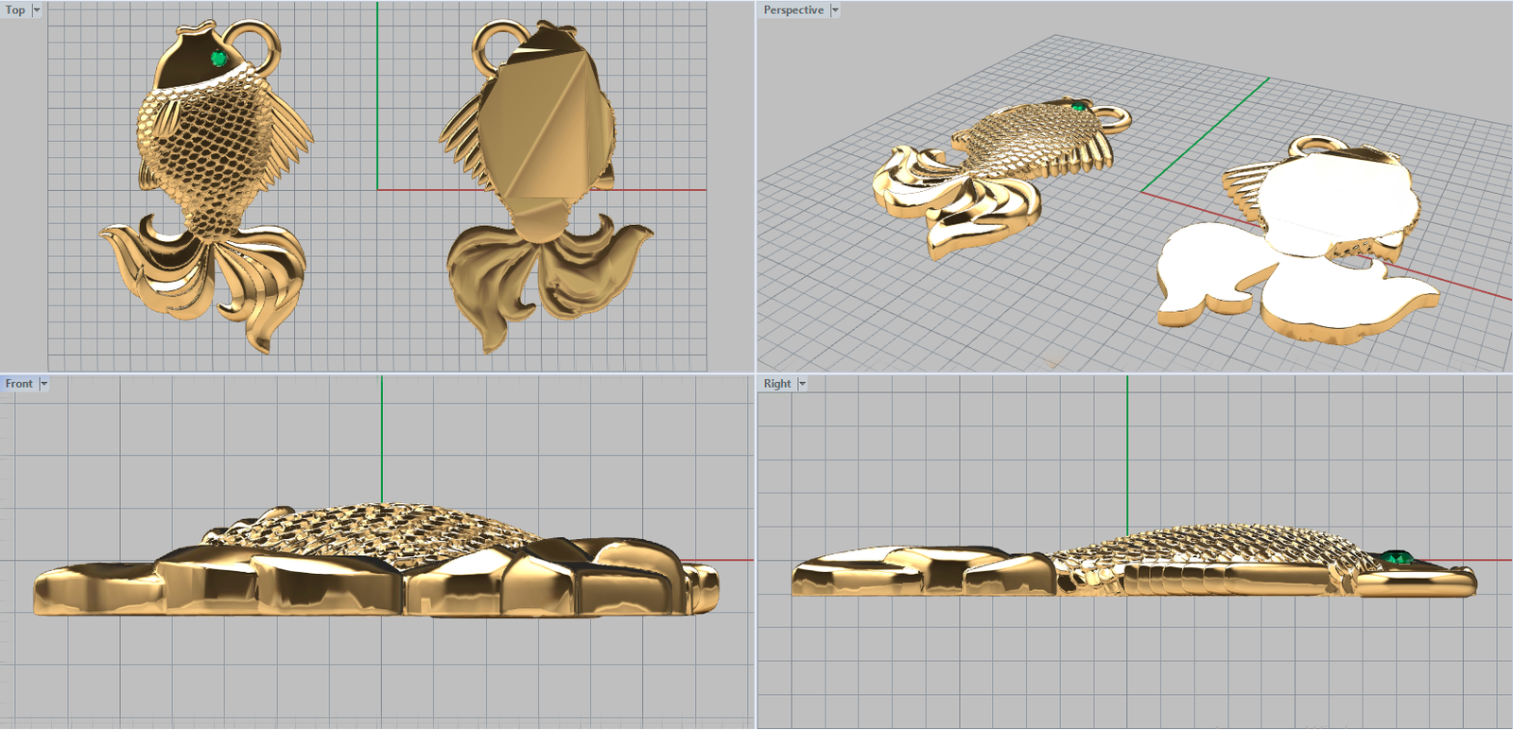Open the Top viewport dropdown arrow

(x=37, y=10)
